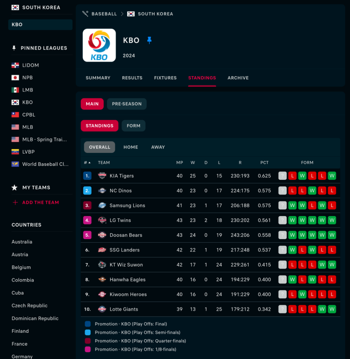Viewport: 350px width, 359px height.
Task: Click Doosan Bears team name
Action: [x=126, y=235]
